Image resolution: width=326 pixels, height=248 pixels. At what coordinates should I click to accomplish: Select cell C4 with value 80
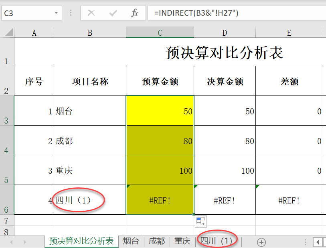pos(160,140)
